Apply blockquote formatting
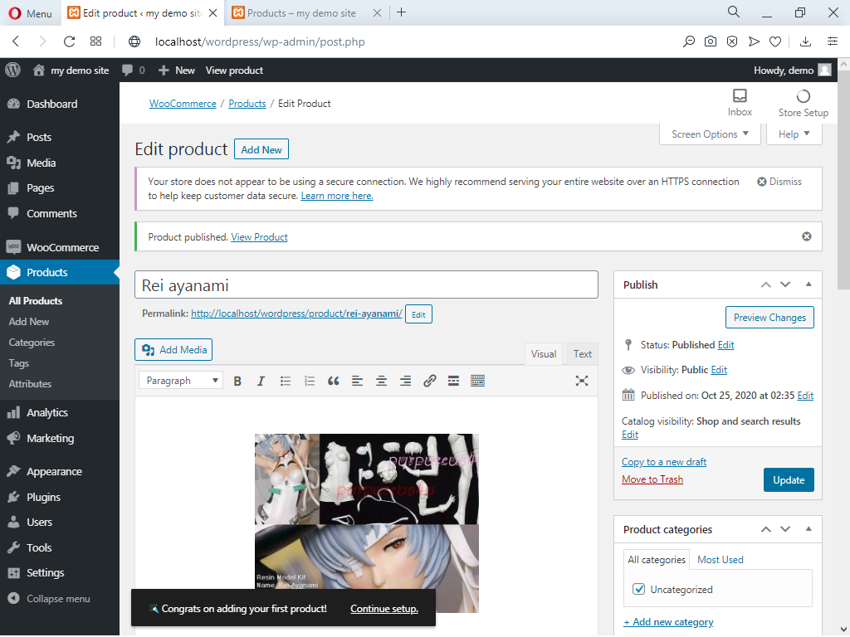This screenshot has width=850, height=637. (x=334, y=382)
